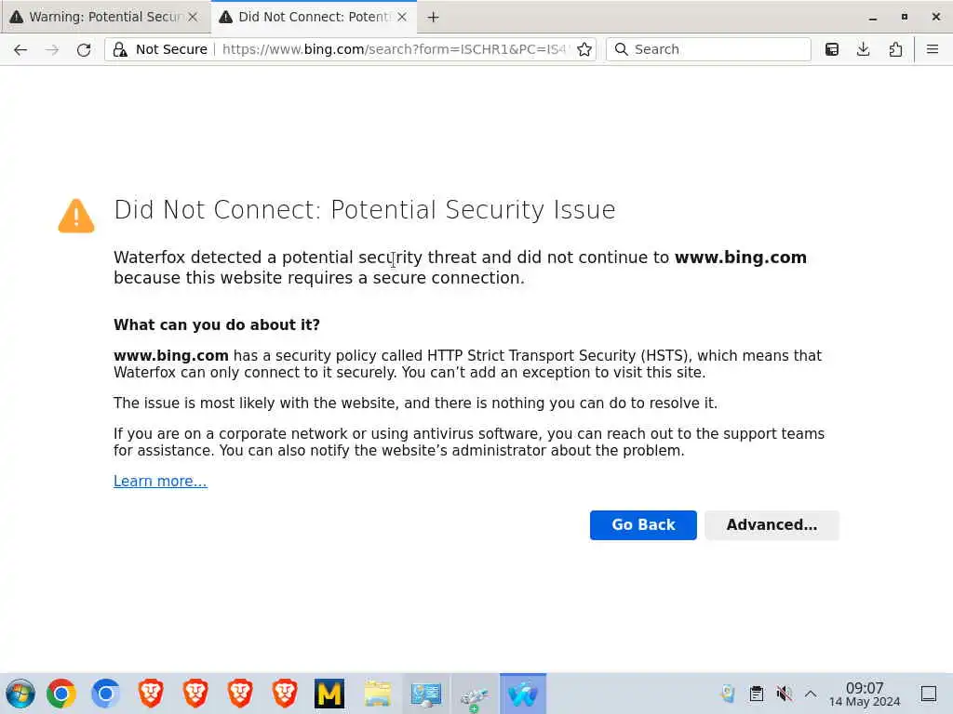Show hidden system tray icons
The height and width of the screenshot is (714, 953).
tap(811, 694)
